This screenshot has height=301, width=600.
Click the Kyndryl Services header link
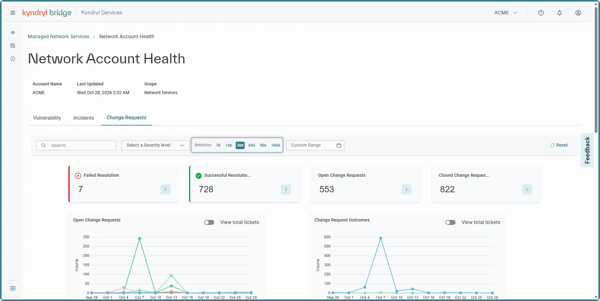click(102, 13)
